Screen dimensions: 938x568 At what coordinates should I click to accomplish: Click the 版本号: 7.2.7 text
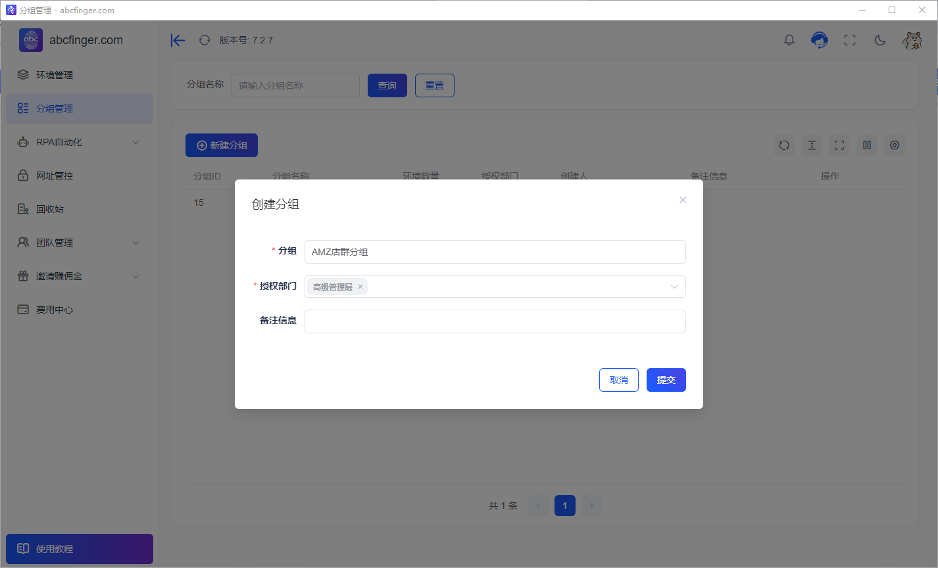[246, 40]
